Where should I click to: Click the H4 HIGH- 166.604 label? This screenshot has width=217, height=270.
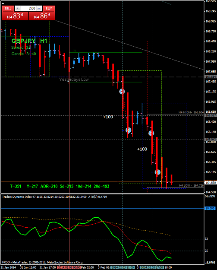click(x=191, y=112)
